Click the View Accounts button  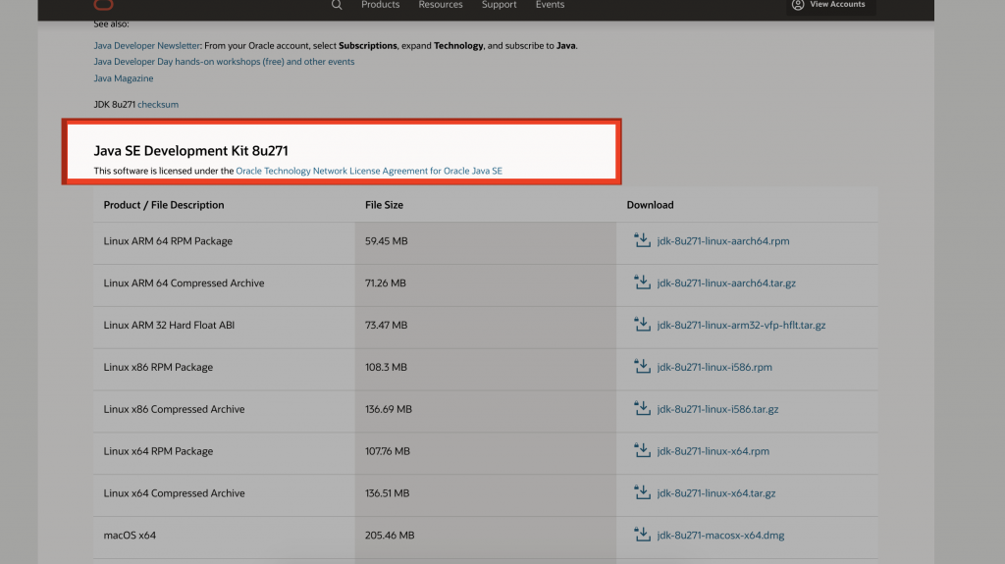[830, 6]
